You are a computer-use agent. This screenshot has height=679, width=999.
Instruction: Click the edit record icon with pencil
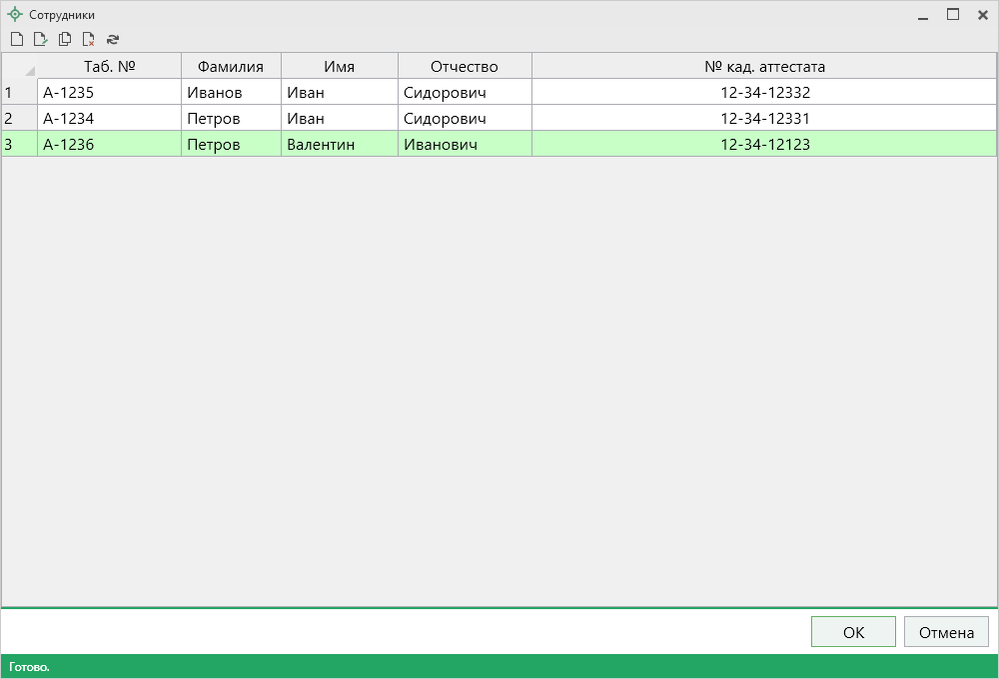coord(41,40)
